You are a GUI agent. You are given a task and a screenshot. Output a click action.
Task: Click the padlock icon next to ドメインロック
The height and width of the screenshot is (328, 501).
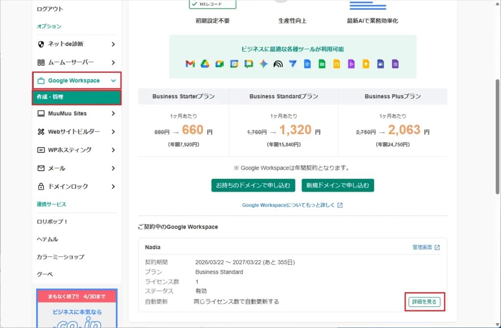(42, 186)
